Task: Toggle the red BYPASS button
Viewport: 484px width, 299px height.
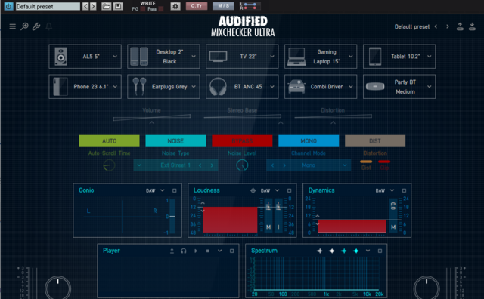Action: point(242,141)
